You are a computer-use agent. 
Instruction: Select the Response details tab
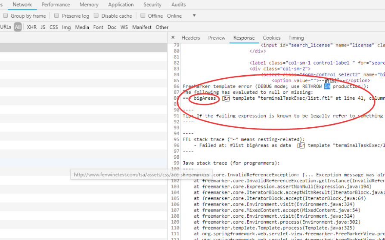(x=244, y=38)
